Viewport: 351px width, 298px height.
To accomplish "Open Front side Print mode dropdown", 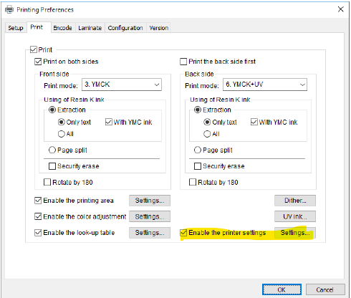I will point(122,85).
